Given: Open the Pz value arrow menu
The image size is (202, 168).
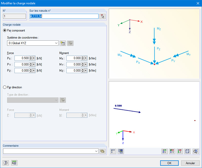Looking at the screenshot, I should coord(34,71).
